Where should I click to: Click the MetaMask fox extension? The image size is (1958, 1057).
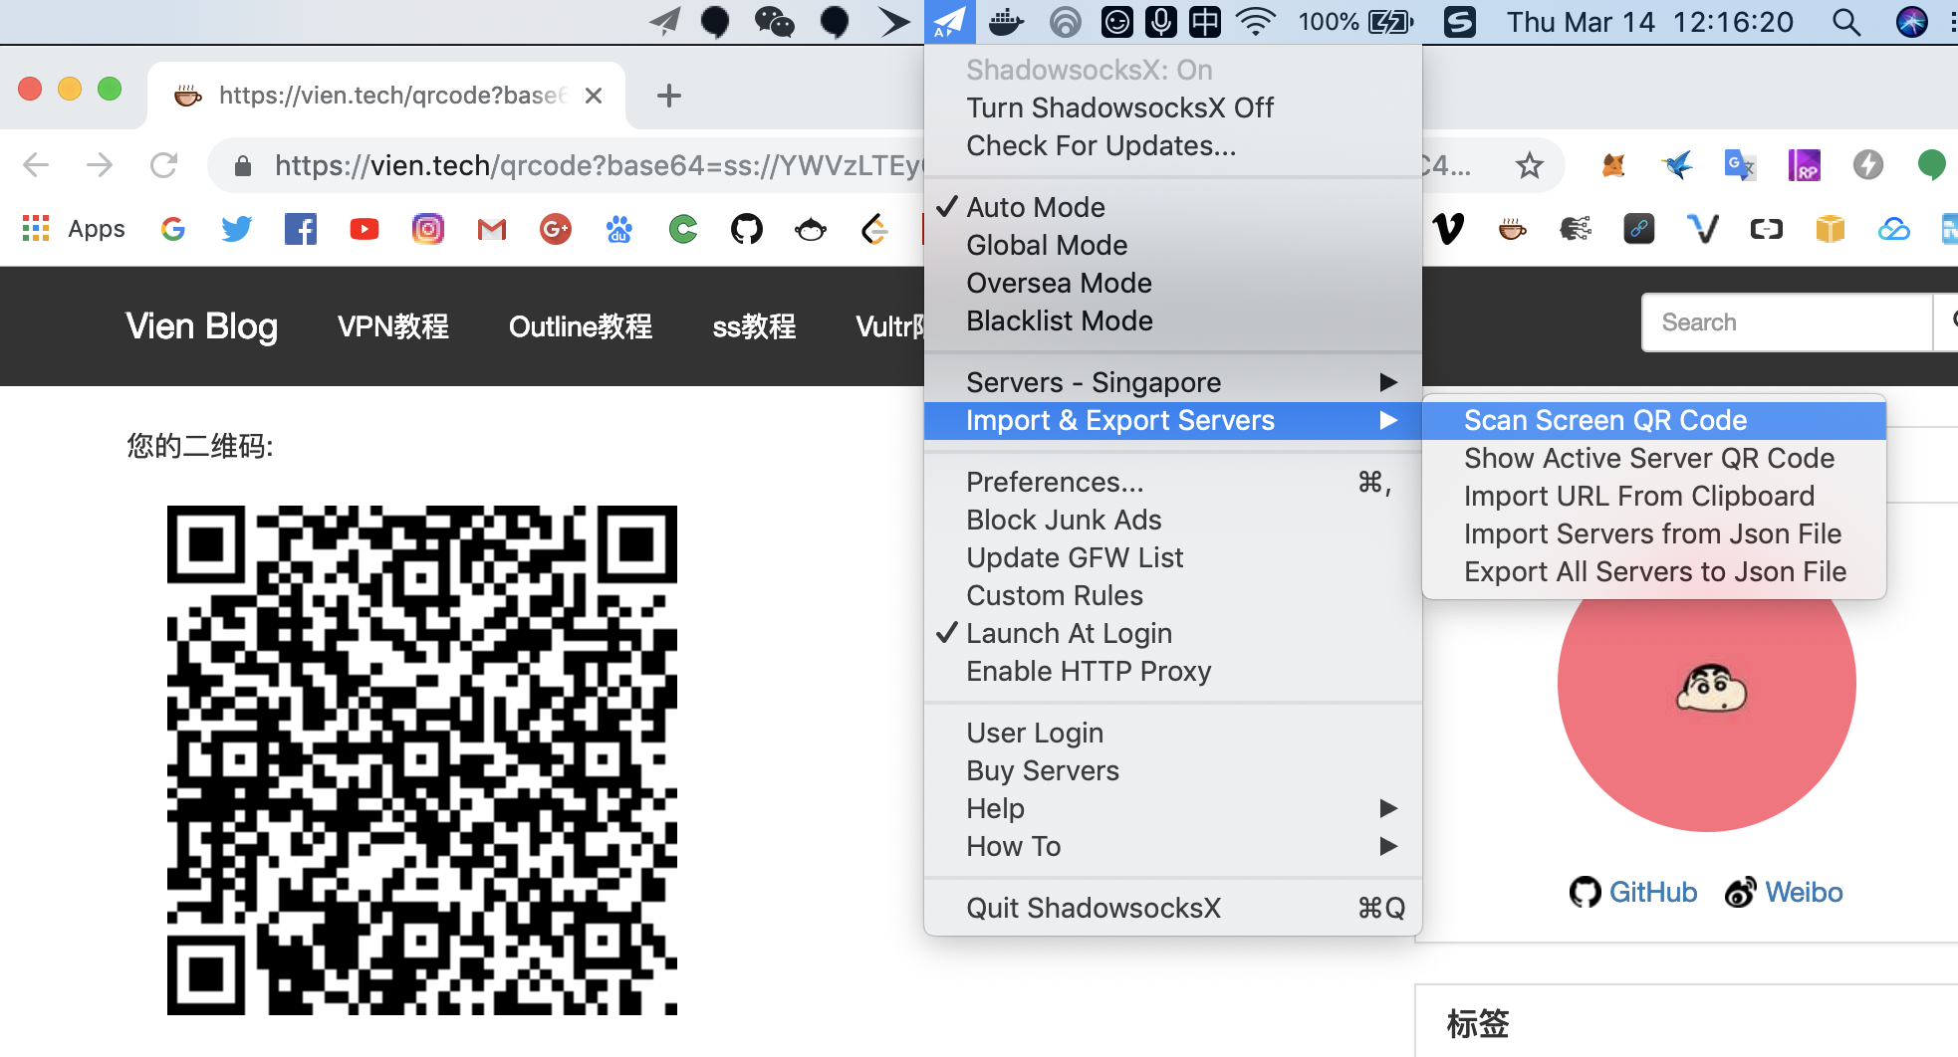point(1613,165)
